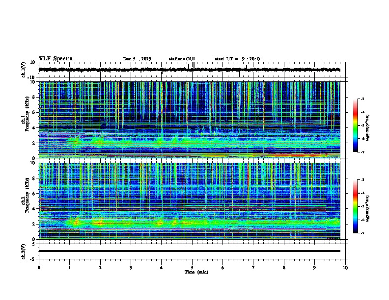Viewport: 389px width, 300px height.
Task: Click the "Time (min)" x-axis label
Action: [196, 272]
